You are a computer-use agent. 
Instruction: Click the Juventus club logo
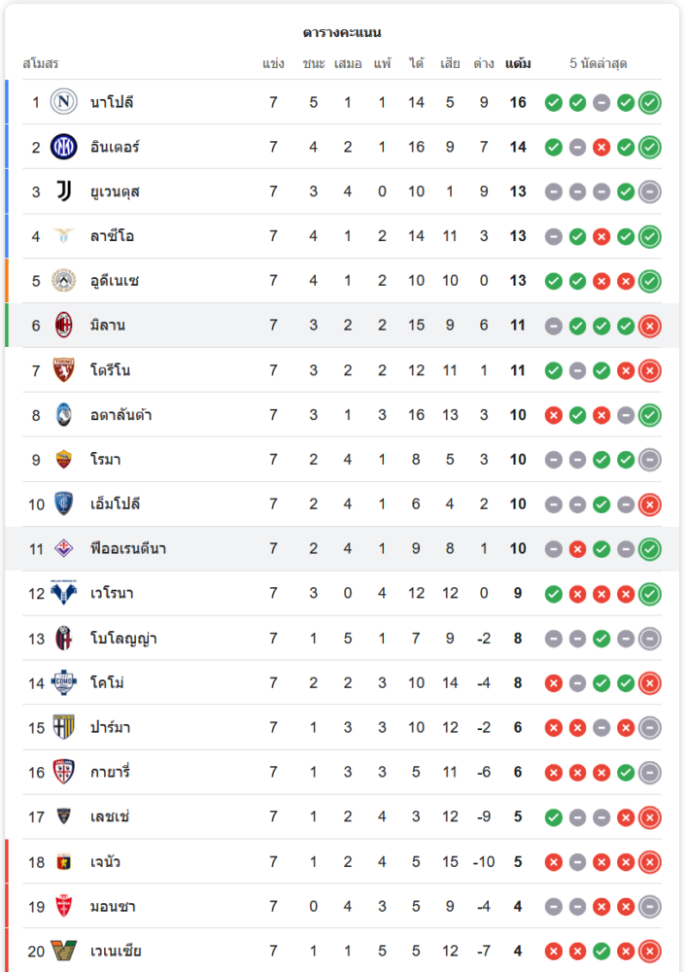click(64, 191)
